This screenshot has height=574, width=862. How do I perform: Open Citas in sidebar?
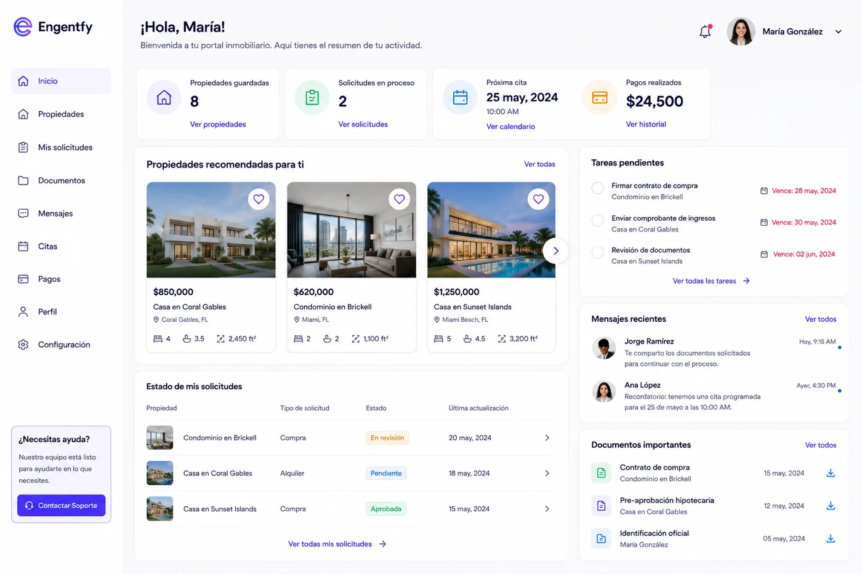point(61,246)
